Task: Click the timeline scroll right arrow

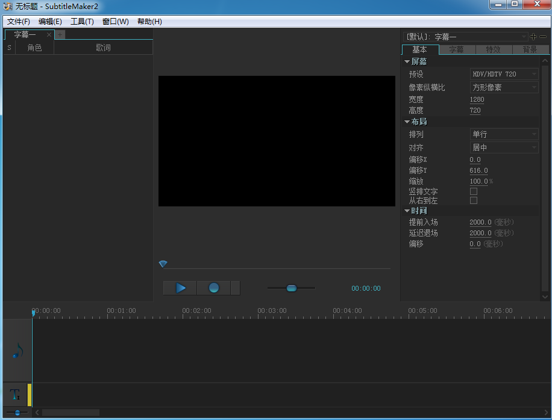Action: point(546,412)
